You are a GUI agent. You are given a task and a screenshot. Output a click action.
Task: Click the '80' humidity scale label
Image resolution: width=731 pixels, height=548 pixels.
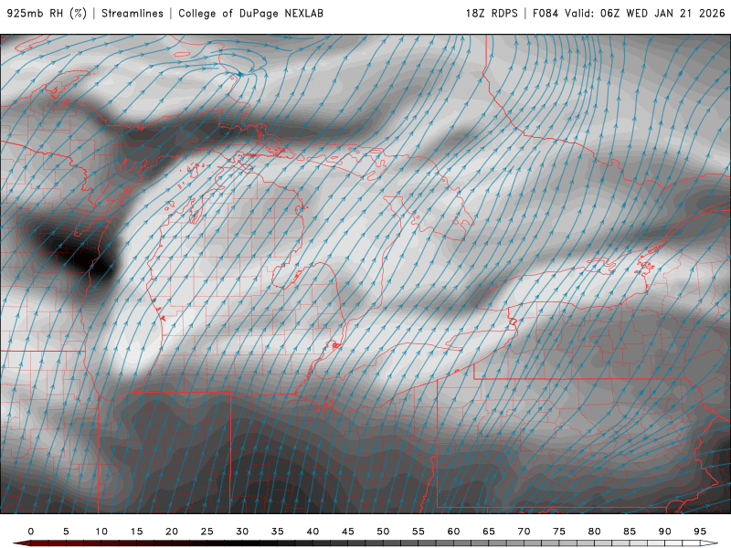click(x=595, y=532)
